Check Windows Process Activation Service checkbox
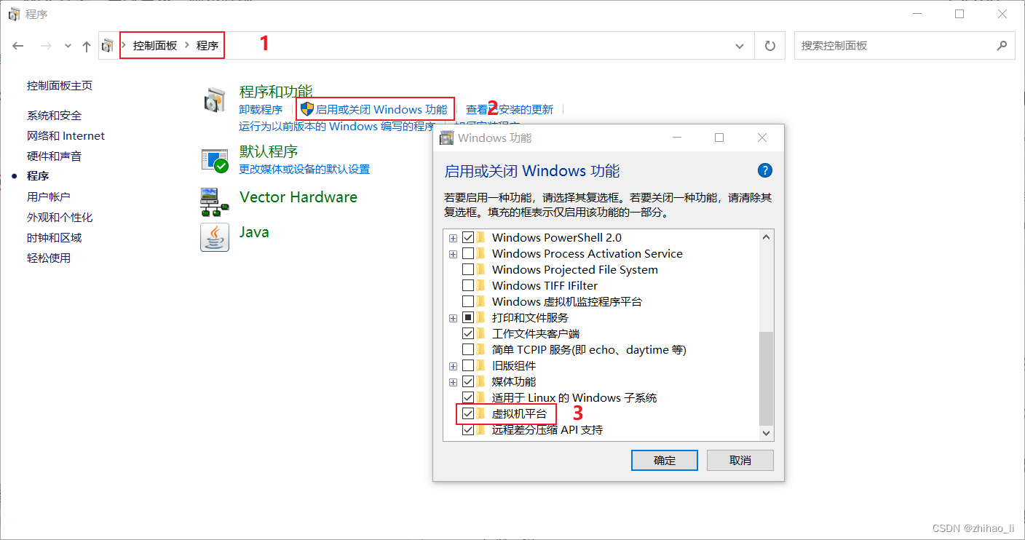This screenshot has height=540, width=1025. (x=468, y=253)
